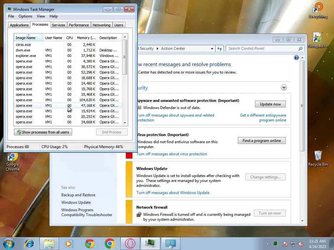
Task: Turn off messages about spyware protection
Action: (175, 118)
